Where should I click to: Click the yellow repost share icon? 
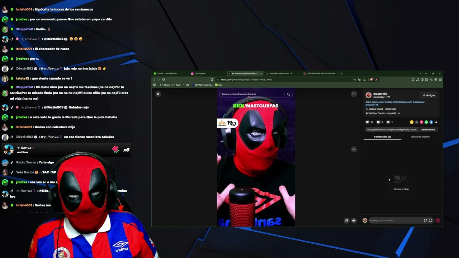412,122
